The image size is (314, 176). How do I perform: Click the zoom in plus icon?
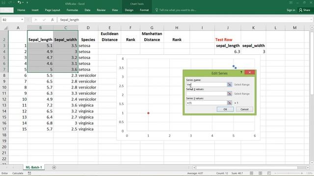(x=302, y=173)
